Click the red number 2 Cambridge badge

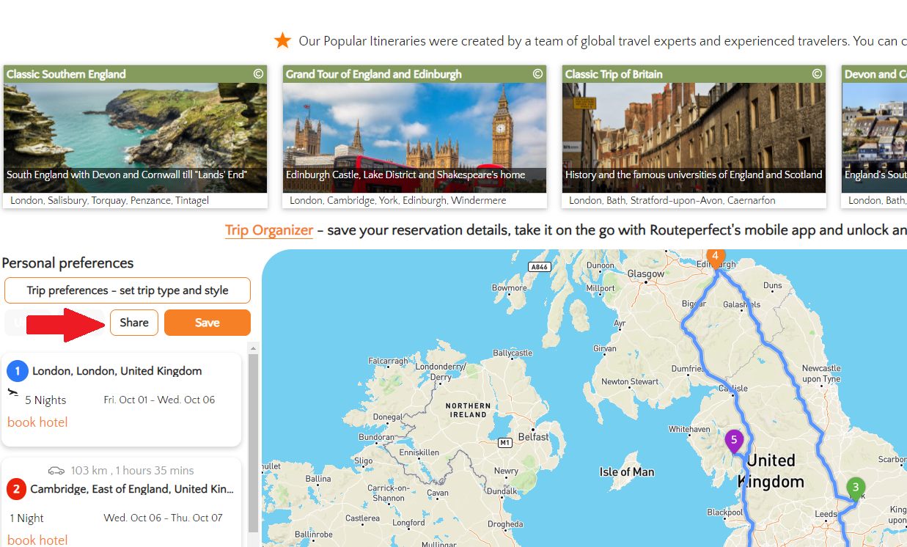[16, 489]
